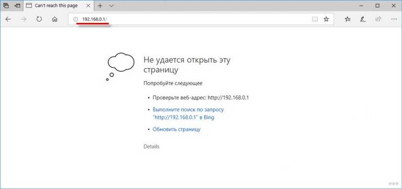Image resolution: width=402 pixels, height=189 pixels.
Task: Toggle Reading view in address bar
Action: (315, 19)
